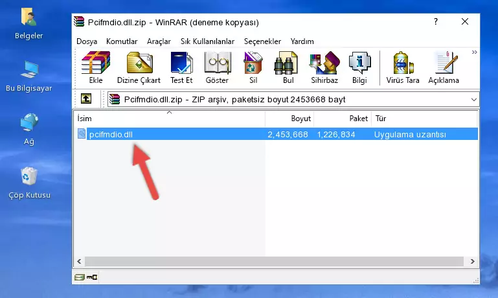Click the status bar key icon
Image resolution: width=498 pixels, height=298 pixels.
click(x=92, y=277)
